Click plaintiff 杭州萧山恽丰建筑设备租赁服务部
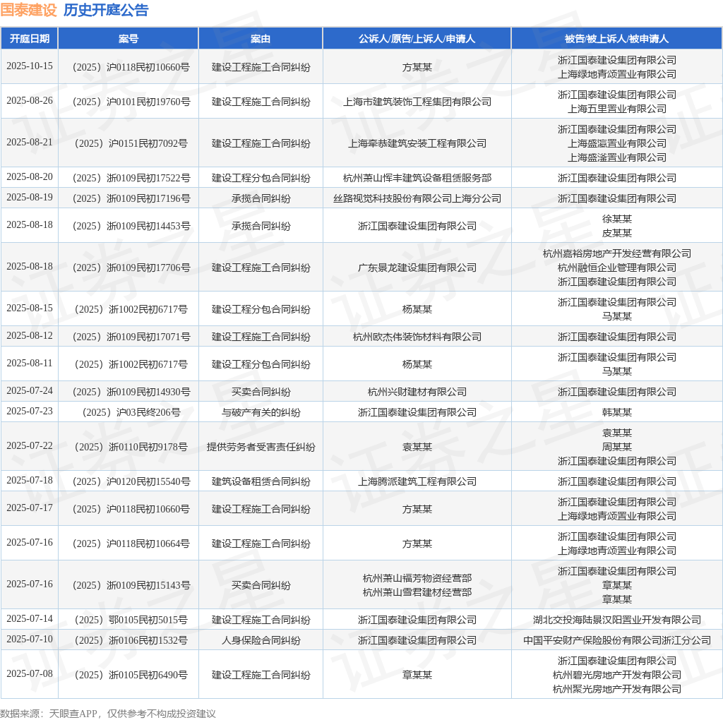Screen dimensions: 723x720 click(x=417, y=178)
